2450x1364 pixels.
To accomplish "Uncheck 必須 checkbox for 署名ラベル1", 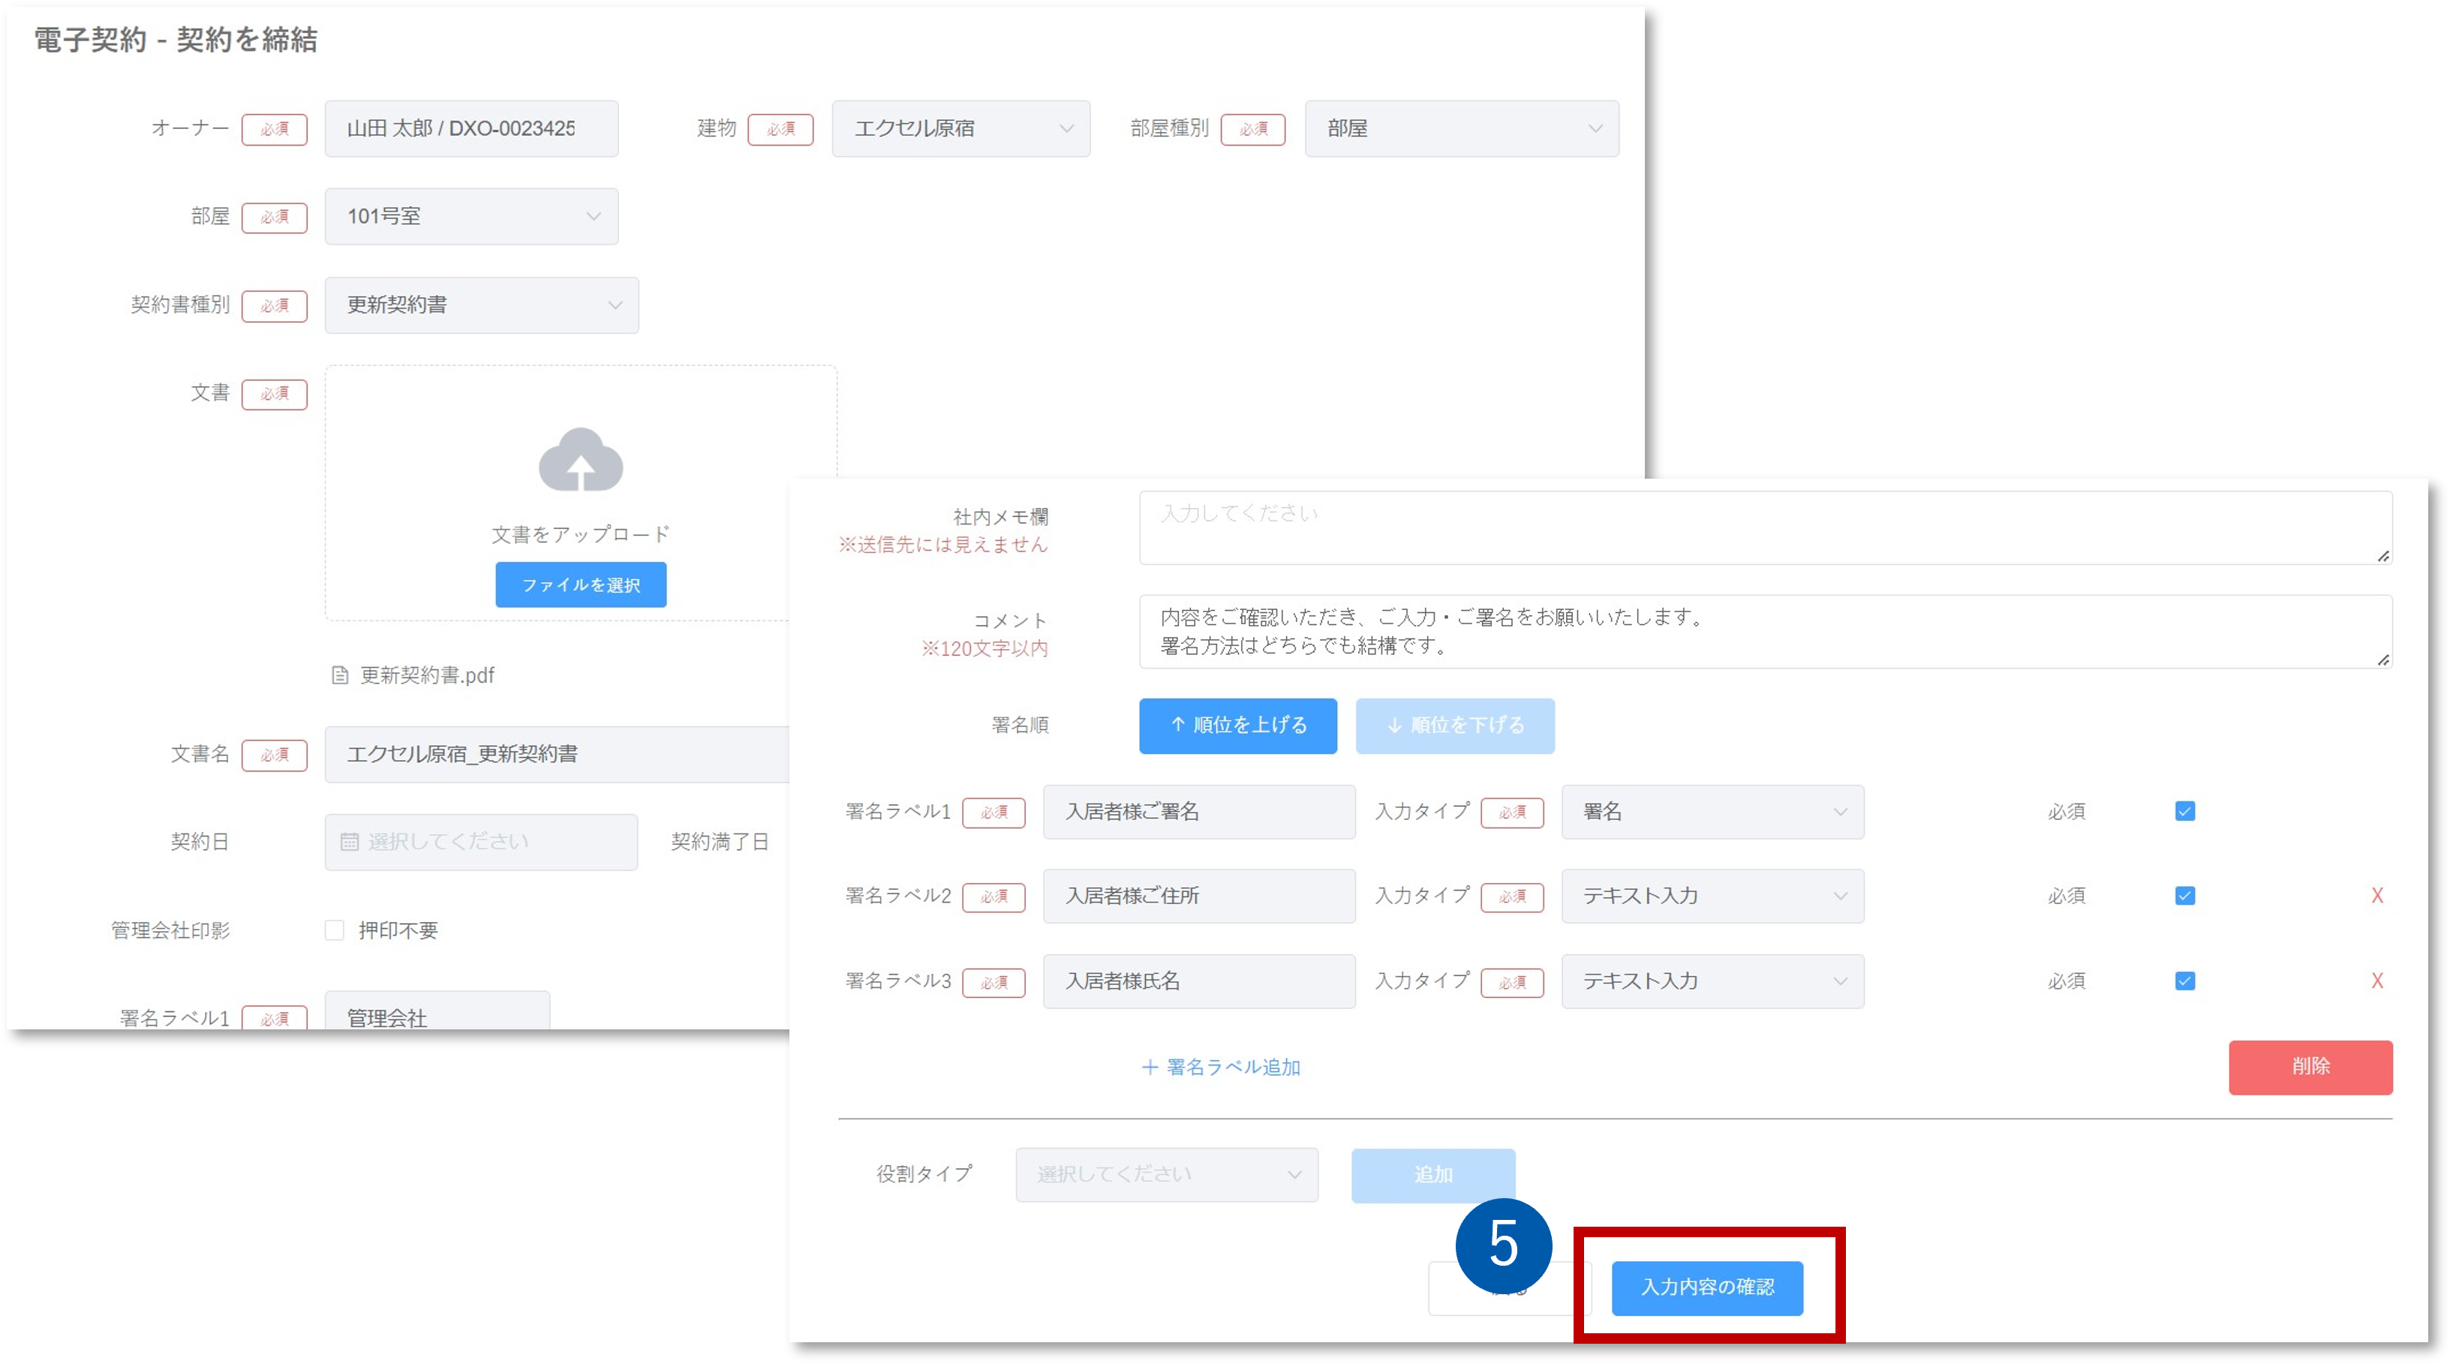I will [2184, 811].
